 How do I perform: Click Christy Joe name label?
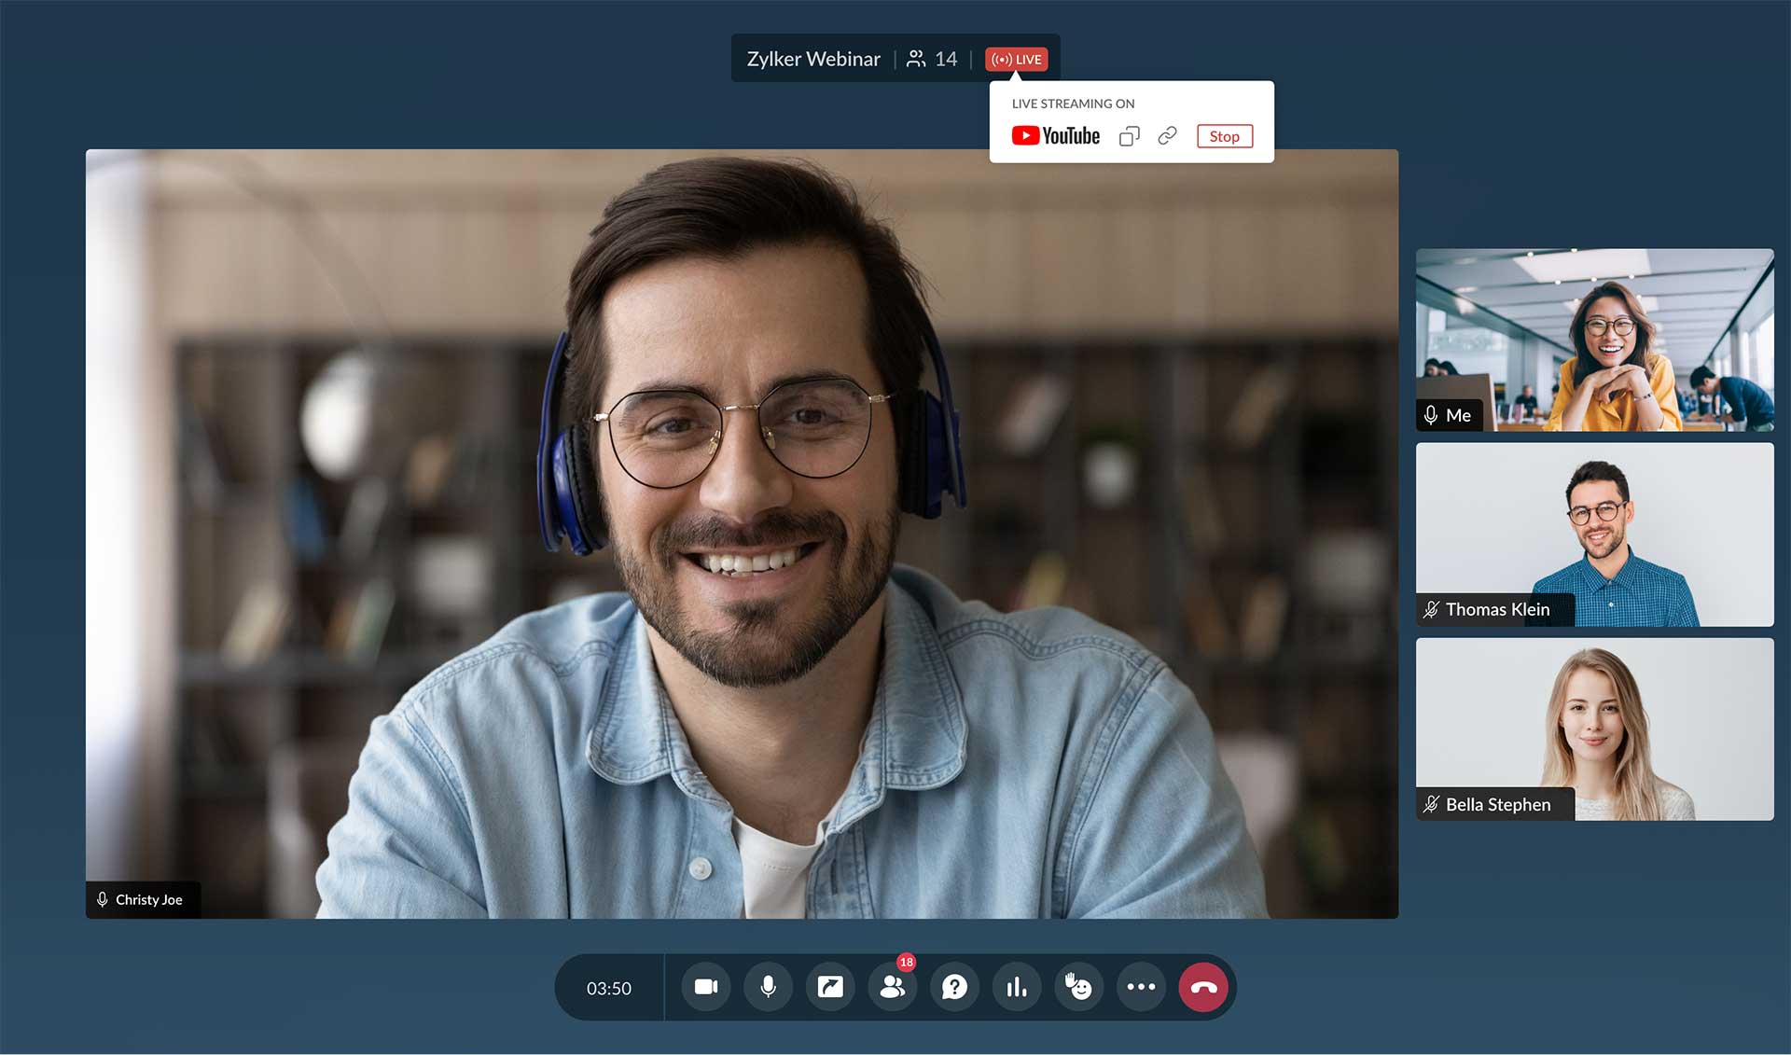point(148,899)
